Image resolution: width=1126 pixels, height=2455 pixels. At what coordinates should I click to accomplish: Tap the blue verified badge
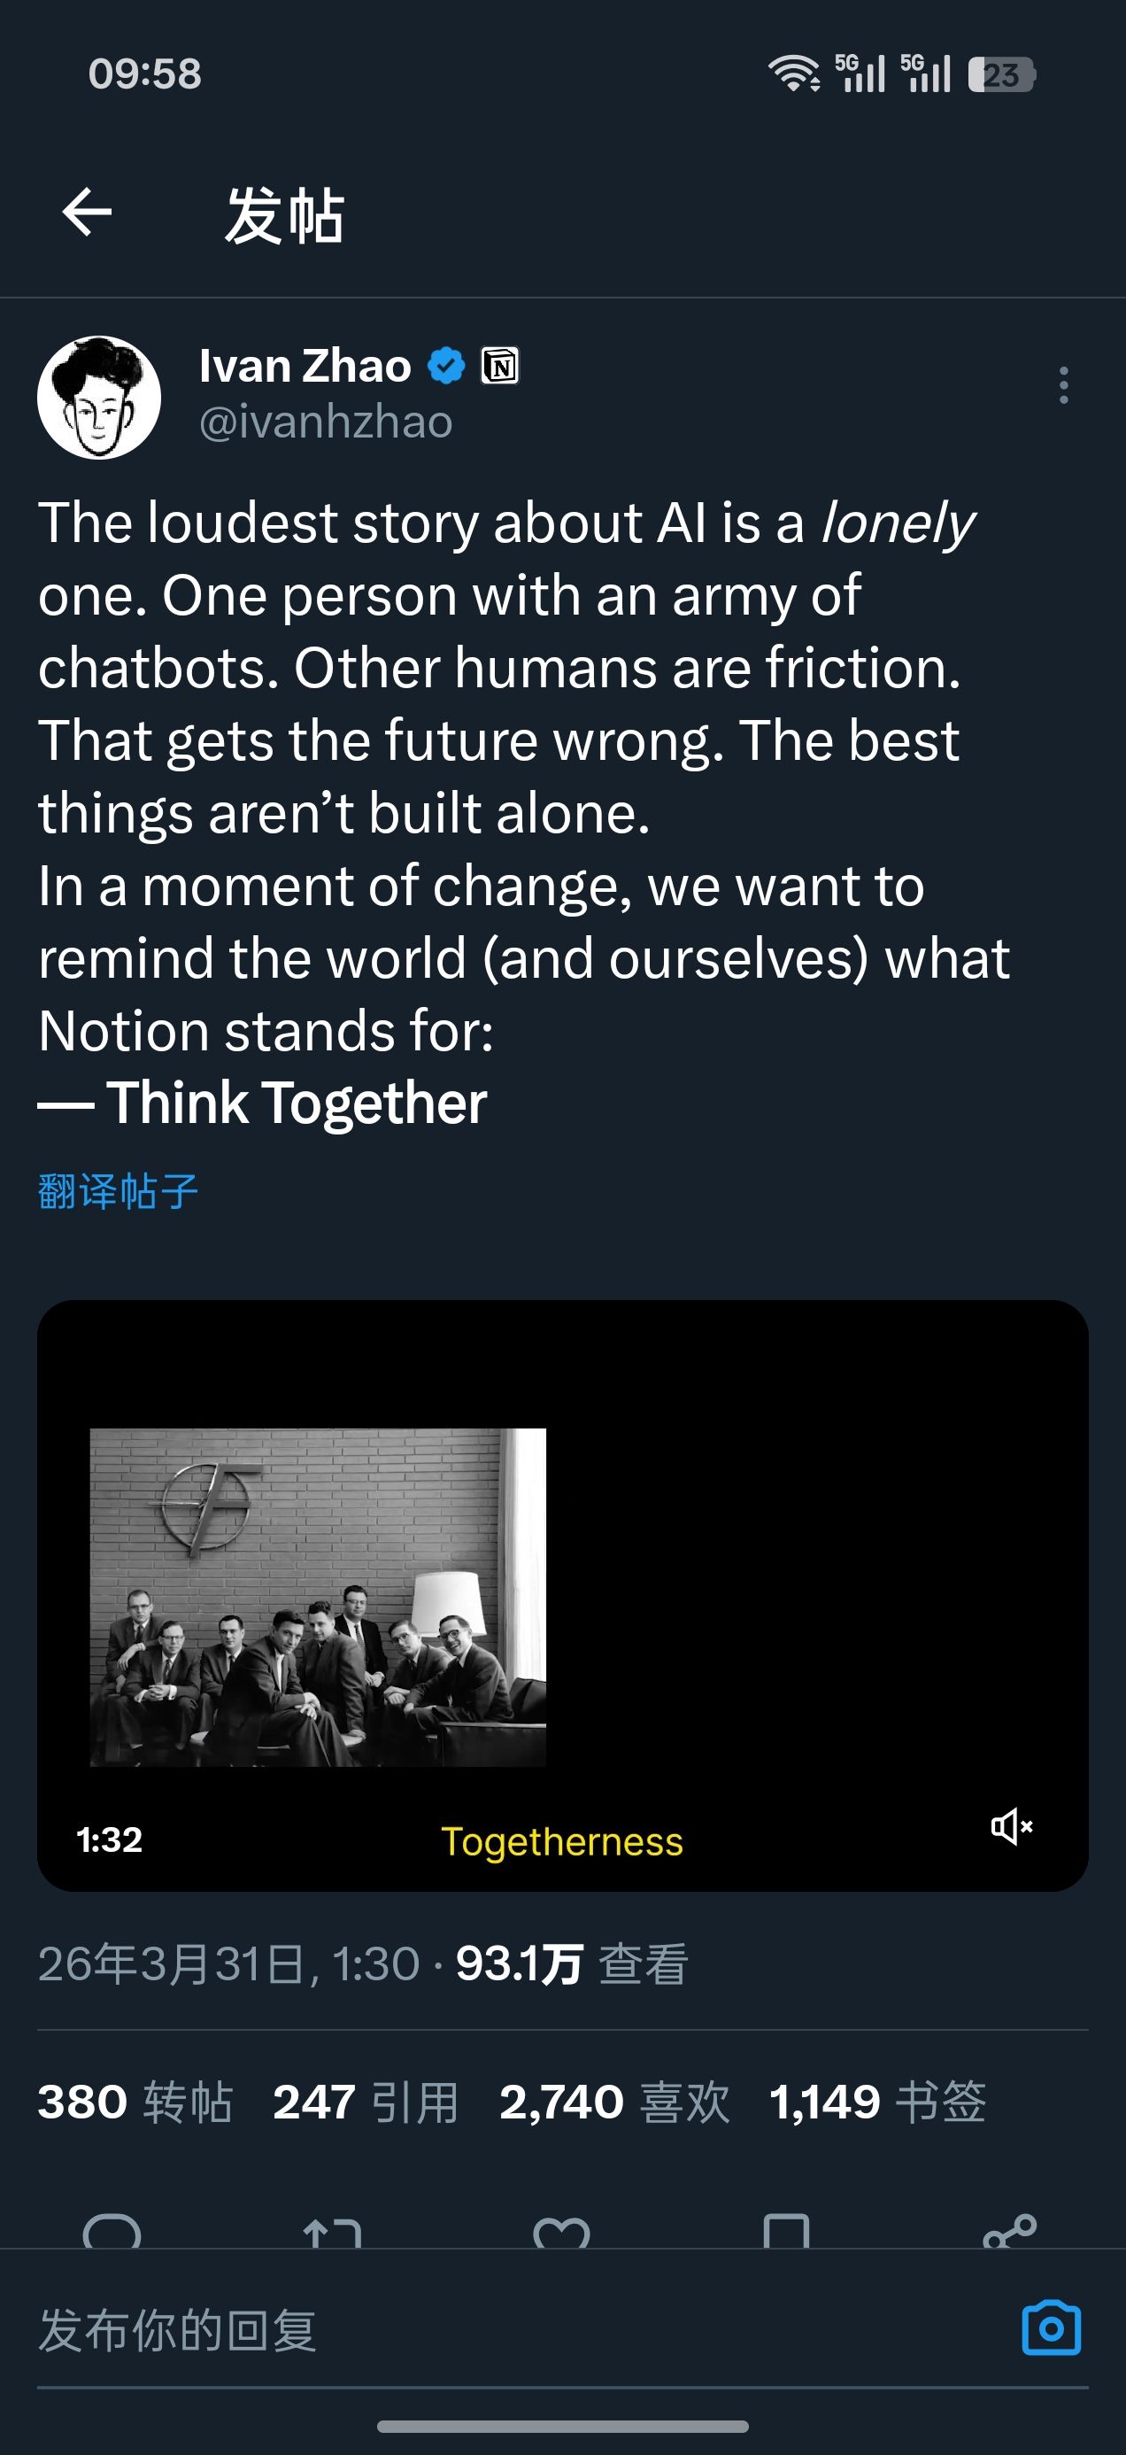pos(446,366)
